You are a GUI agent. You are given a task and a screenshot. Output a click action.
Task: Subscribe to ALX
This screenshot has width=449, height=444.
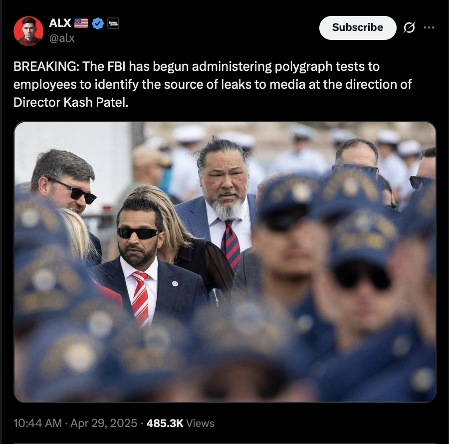coord(358,27)
